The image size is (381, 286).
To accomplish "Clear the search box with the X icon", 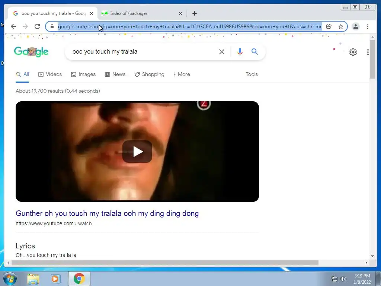I will (x=222, y=52).
